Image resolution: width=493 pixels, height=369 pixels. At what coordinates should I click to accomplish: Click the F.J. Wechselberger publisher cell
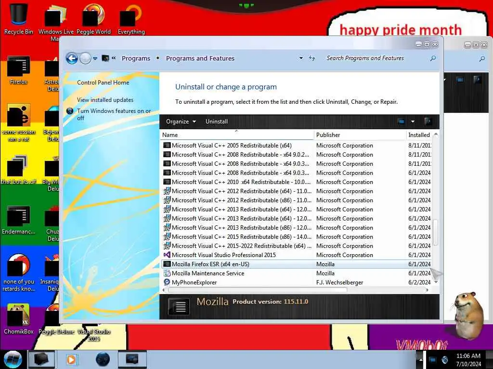click(339, 283)
